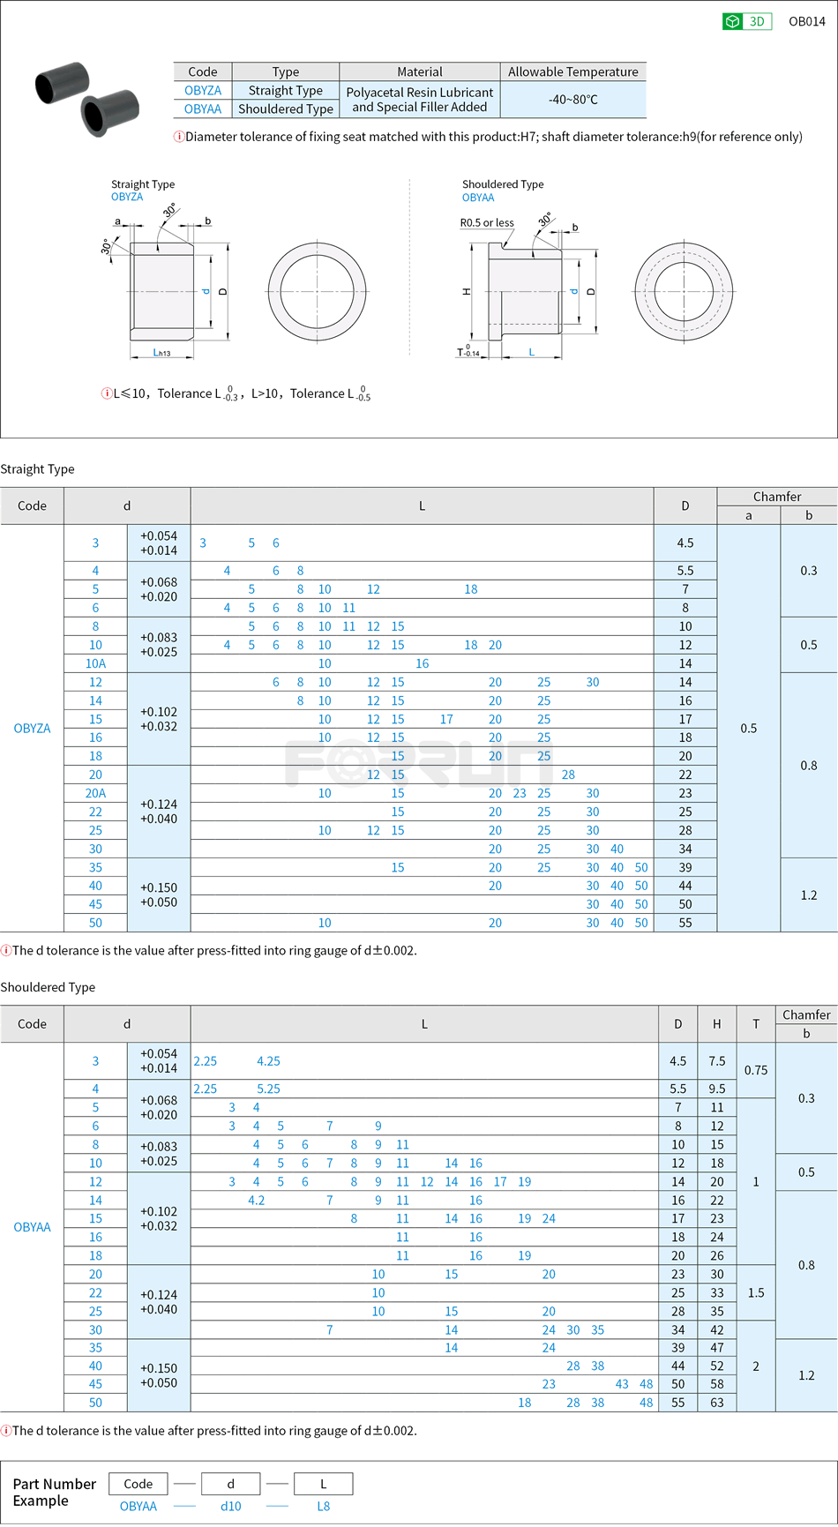The image size is (838, 1527).
Task: Click the D value 55 in the Straight Type table
Action: pos(685,923)
